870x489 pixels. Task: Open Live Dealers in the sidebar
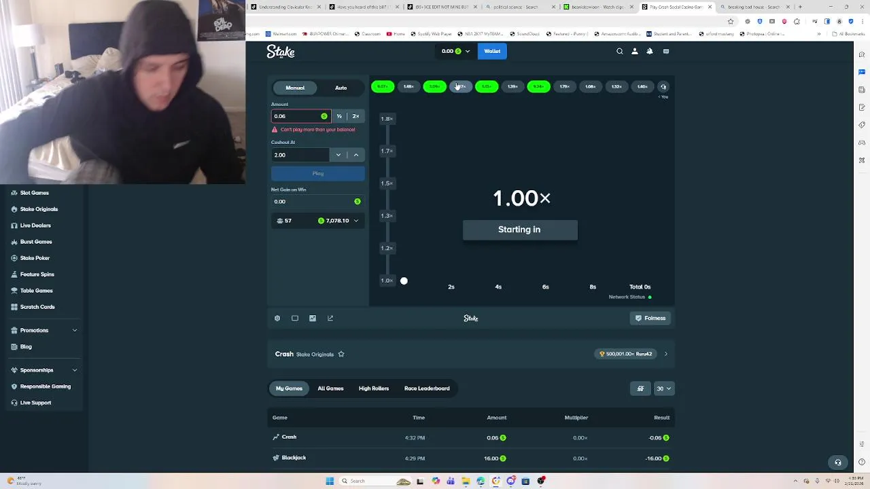[x=35, y=225]
